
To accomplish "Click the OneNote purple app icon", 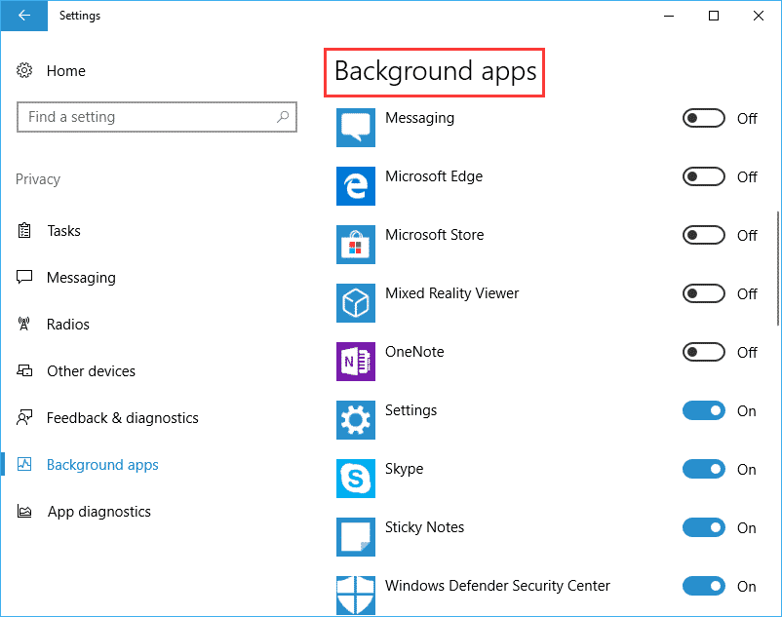I will click(x=356, y=362).
